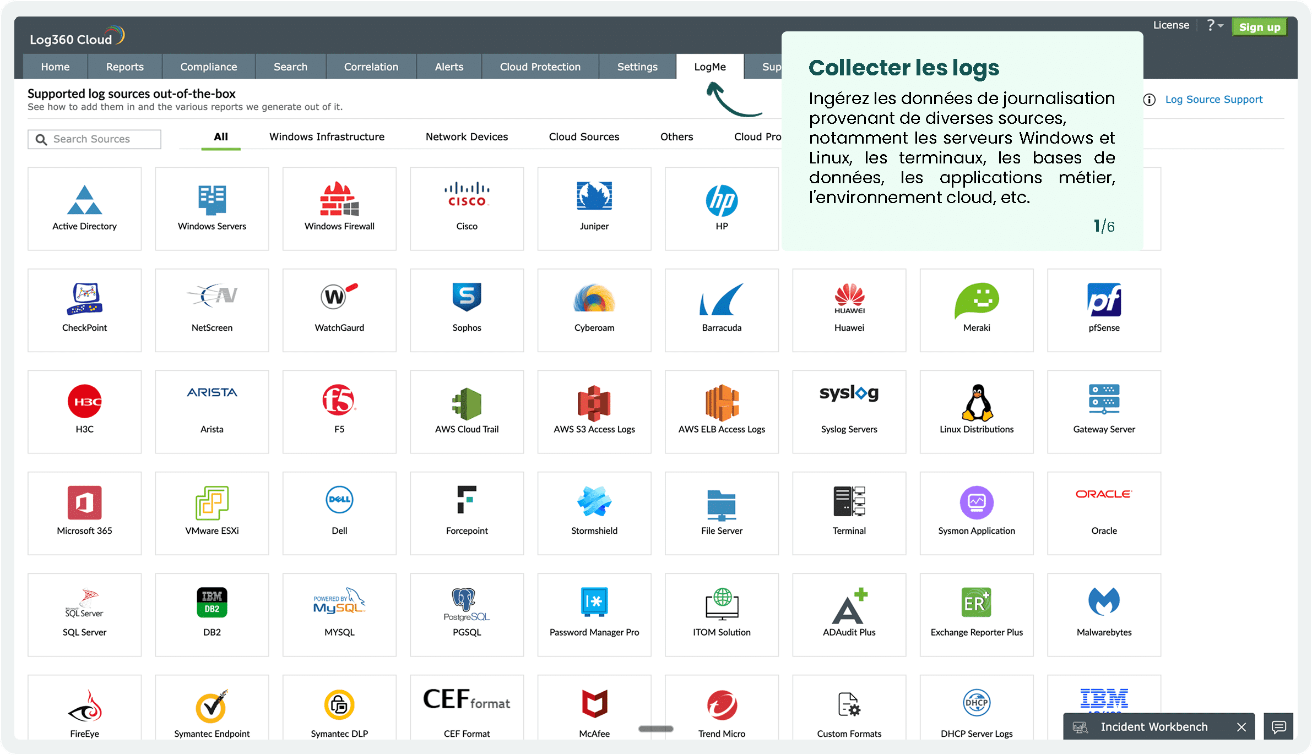Select the VMware ESXi tile
This screenshot has width=1312, height=755.
pyautogui.click(x=212, y=513)
